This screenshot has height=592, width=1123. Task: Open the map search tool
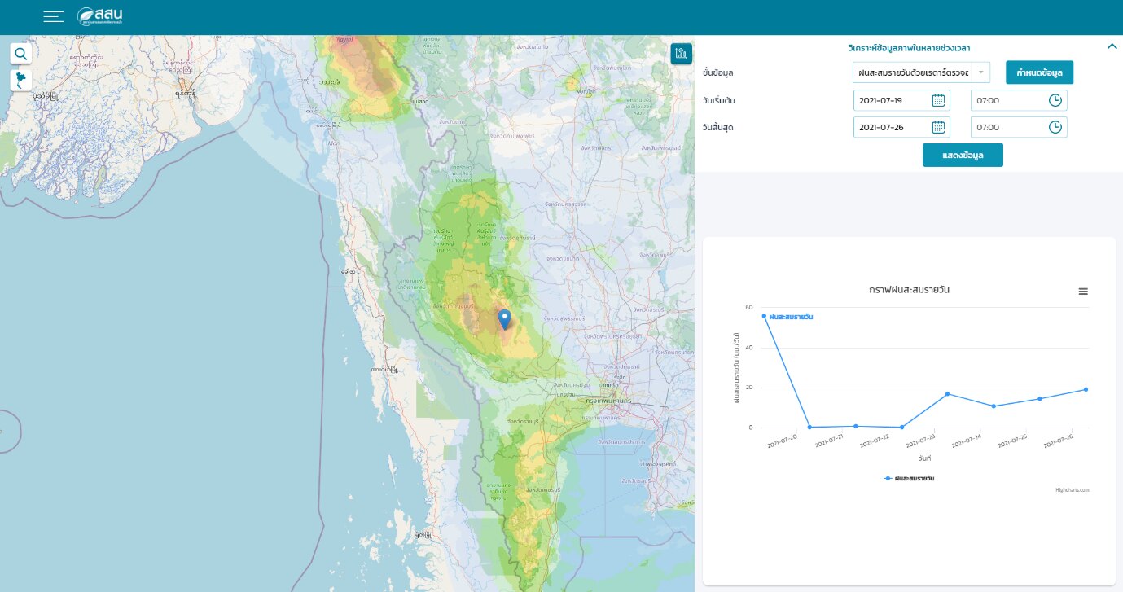[21, 55]
